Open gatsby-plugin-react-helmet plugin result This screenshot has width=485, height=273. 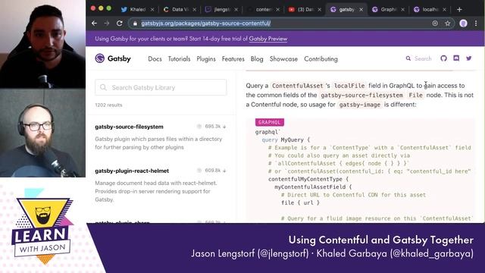click(132, 171)
